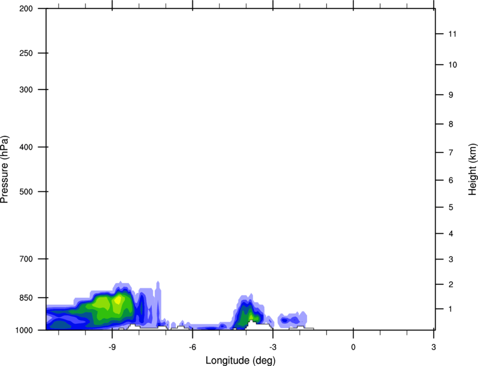The image size is (478, 366).
Task: Pick the 3 km height label
Action: pyautogui.click(x=450, y=259)
